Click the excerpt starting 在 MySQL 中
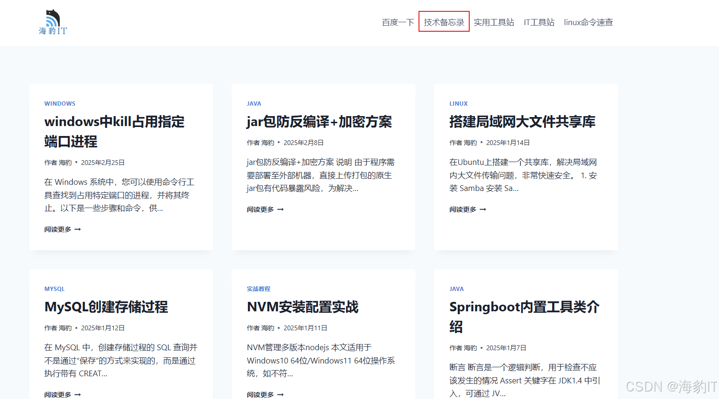This screenshot has height=399, width=719. point(121,361)
